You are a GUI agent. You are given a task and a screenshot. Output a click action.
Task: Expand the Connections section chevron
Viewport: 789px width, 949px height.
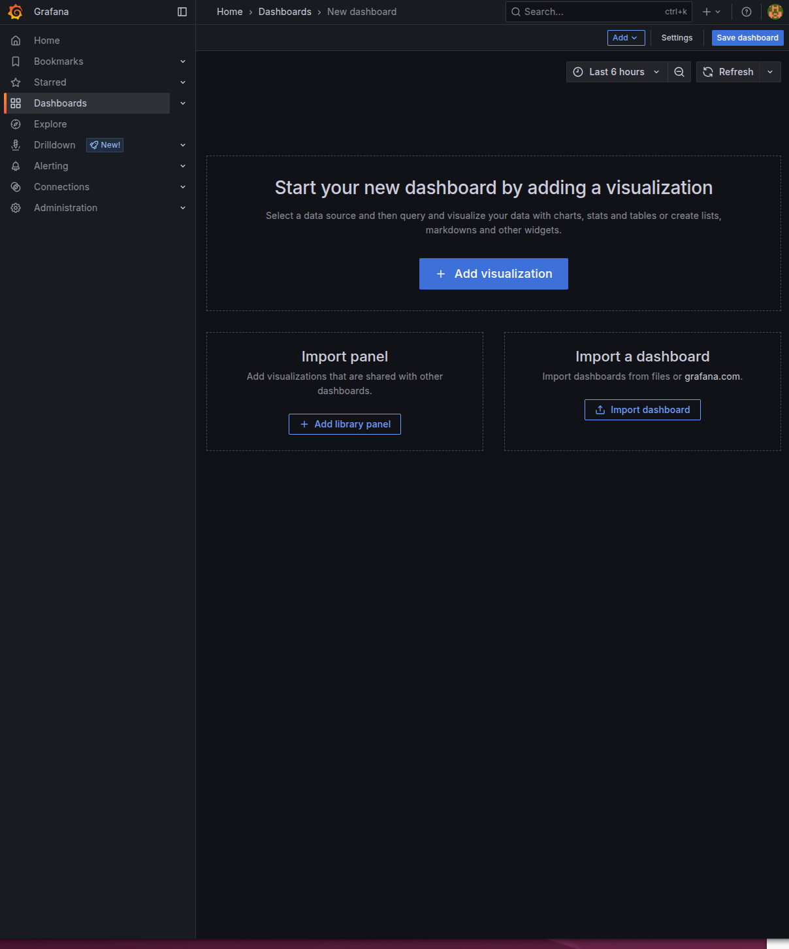(x=183, y=187)
